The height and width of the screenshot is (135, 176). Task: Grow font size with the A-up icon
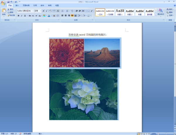click(43, 11)
